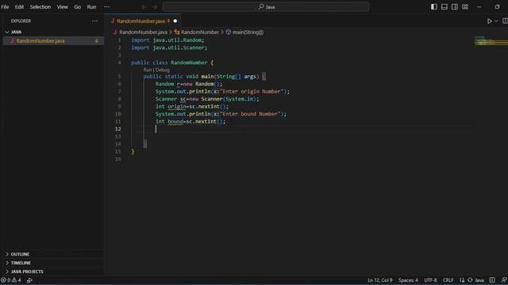Click the Java file icon in editor tab
Viewport: 508px width, 285px height.
pyautogui.click(x=113, y=21)
